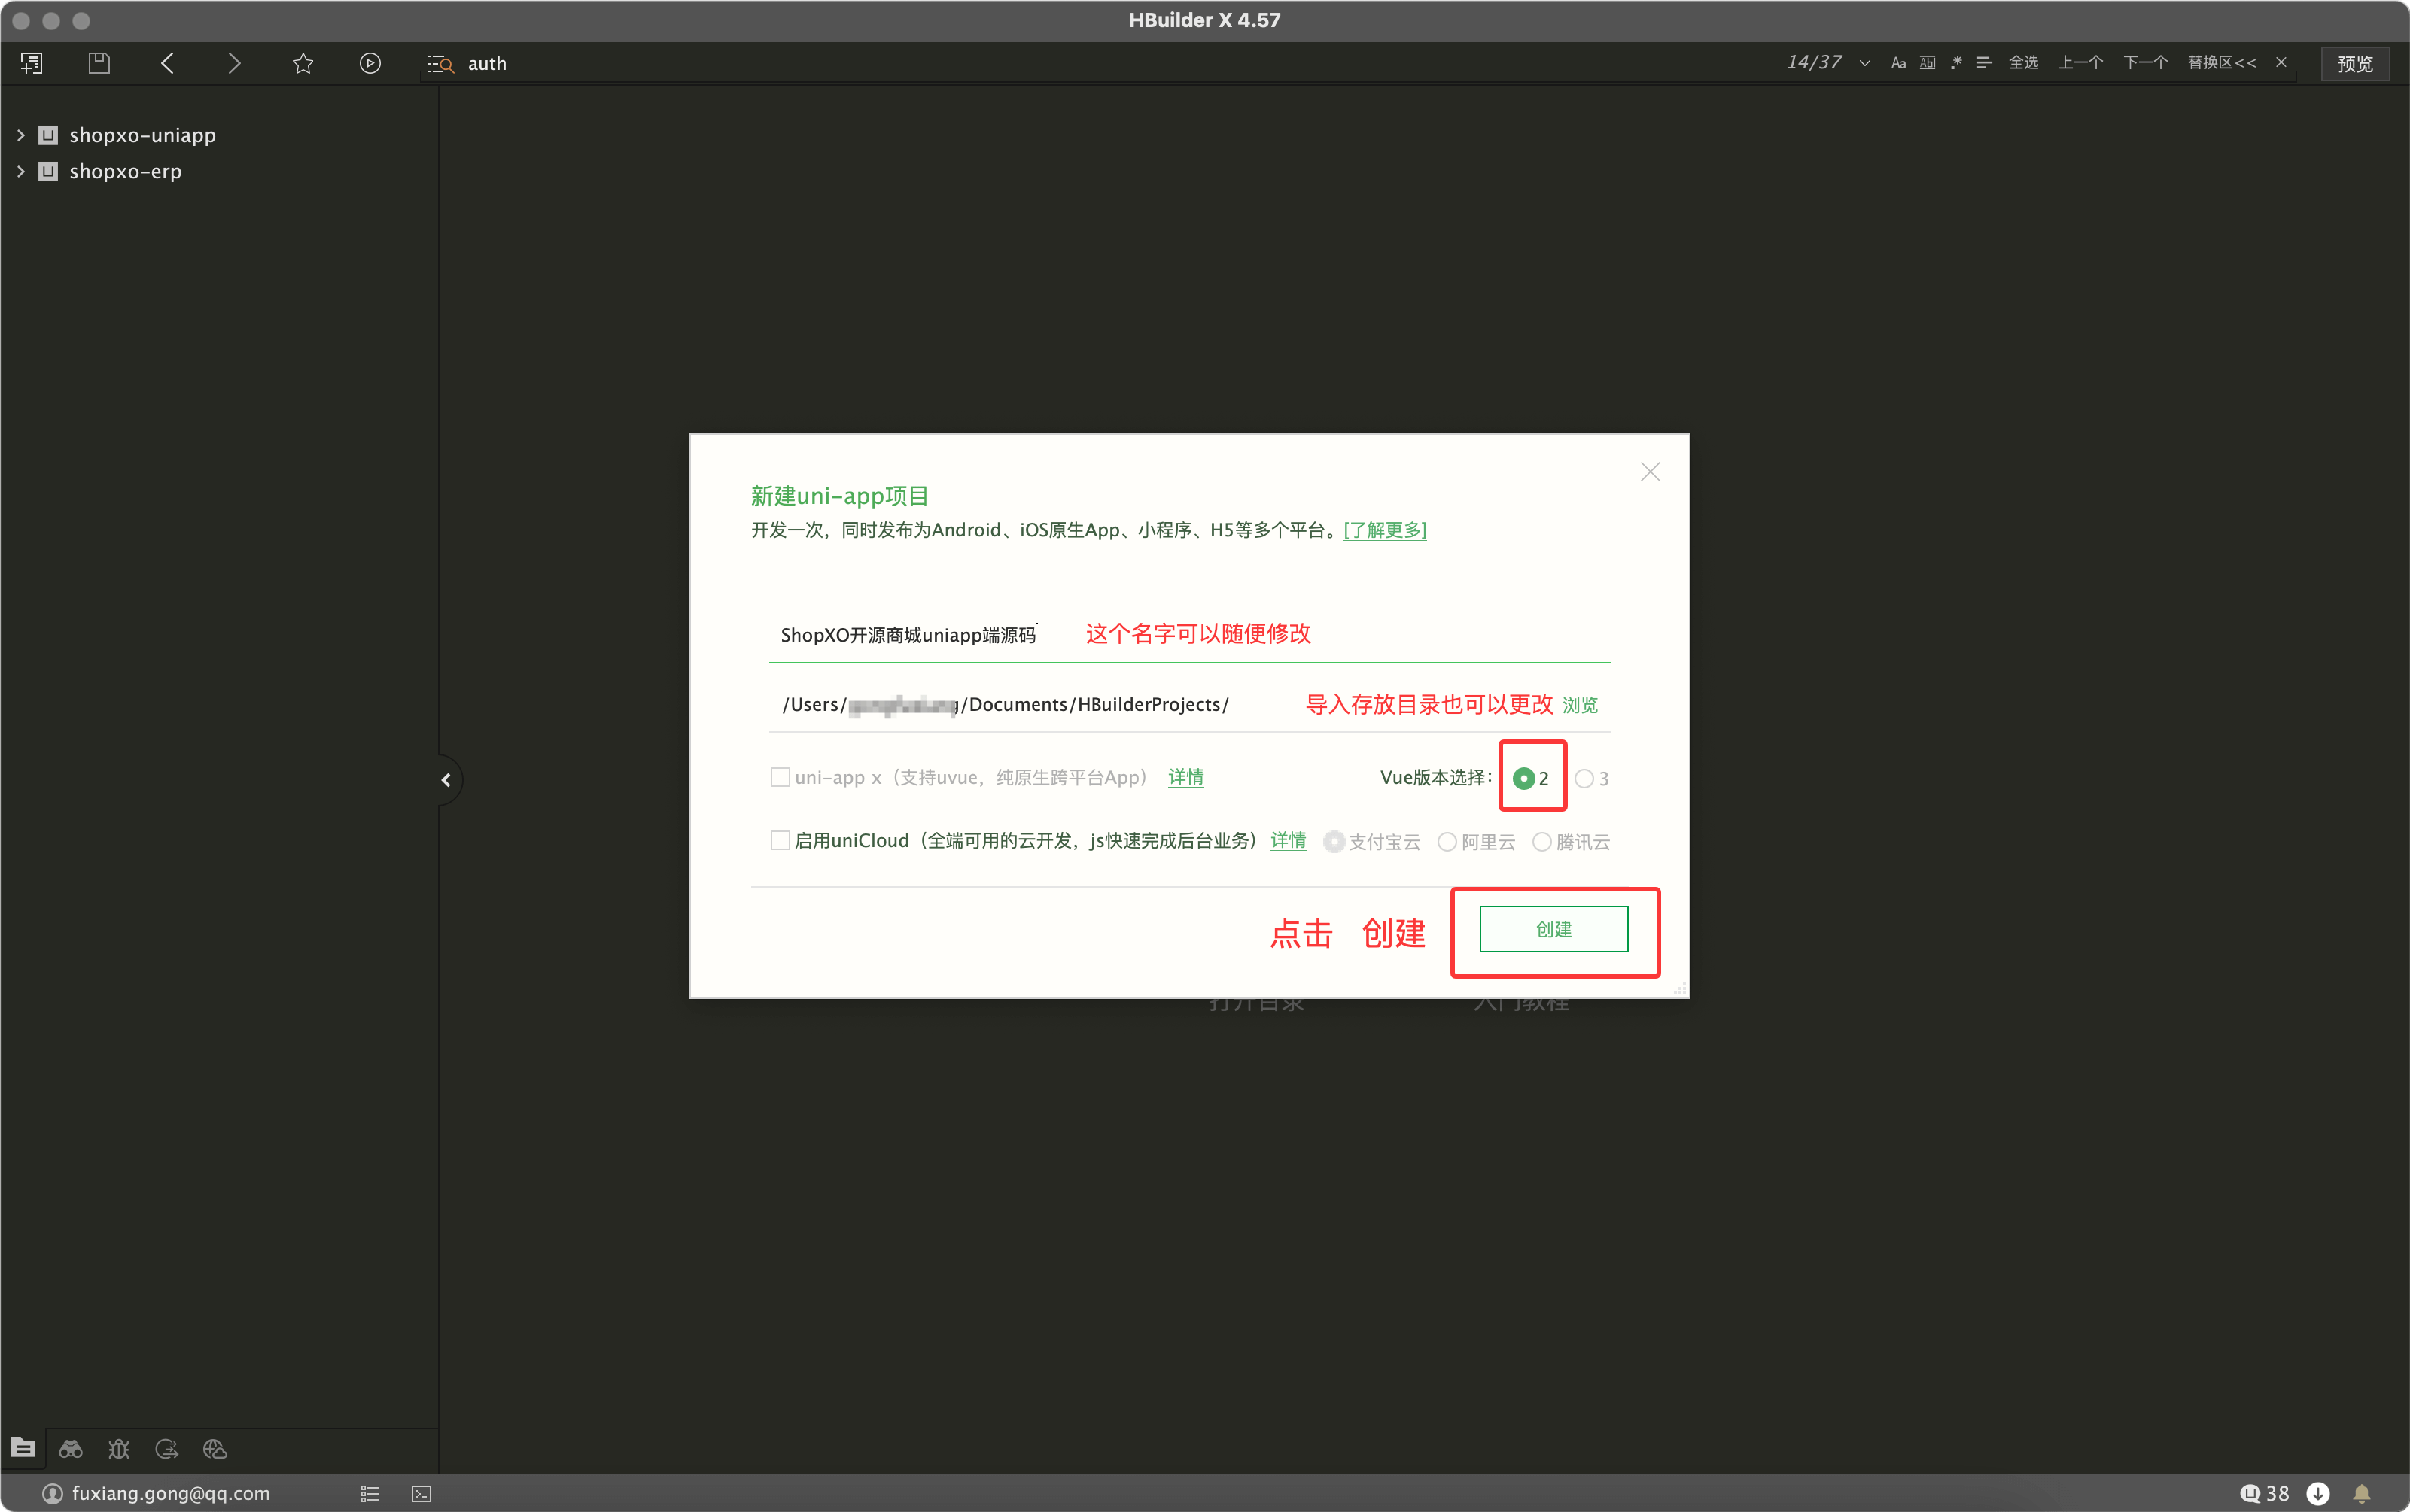Screen dimensions: 2410x1512
Task: Toggle regular expression search icon
Action: 1956,63
